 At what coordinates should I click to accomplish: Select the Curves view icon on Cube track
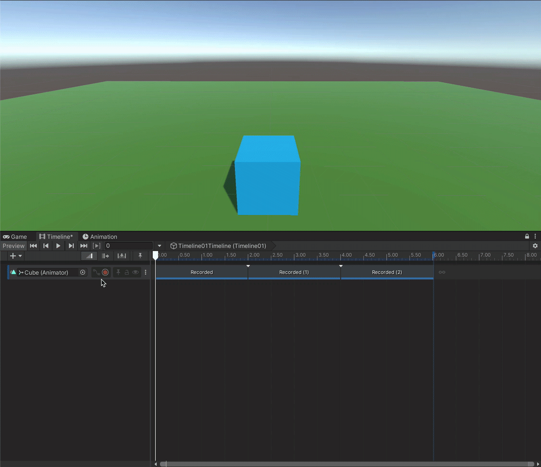pyautogui.click(x=97, y=272)
